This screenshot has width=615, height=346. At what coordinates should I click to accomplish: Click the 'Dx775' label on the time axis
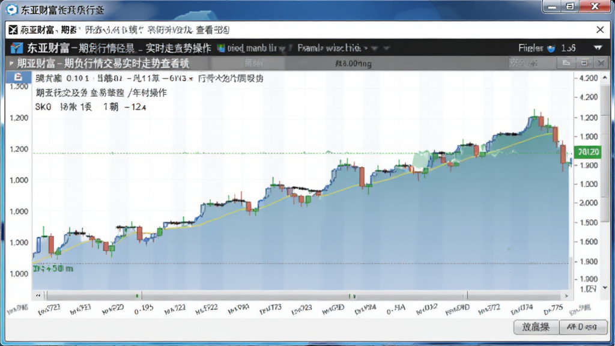coord(553,309)
